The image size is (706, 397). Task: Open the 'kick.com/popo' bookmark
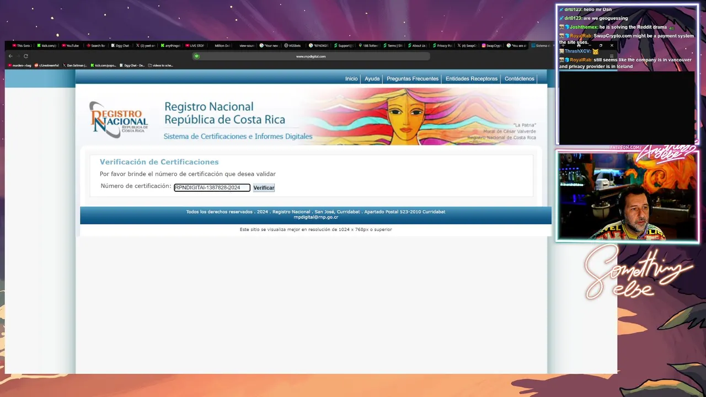[104, 65]
